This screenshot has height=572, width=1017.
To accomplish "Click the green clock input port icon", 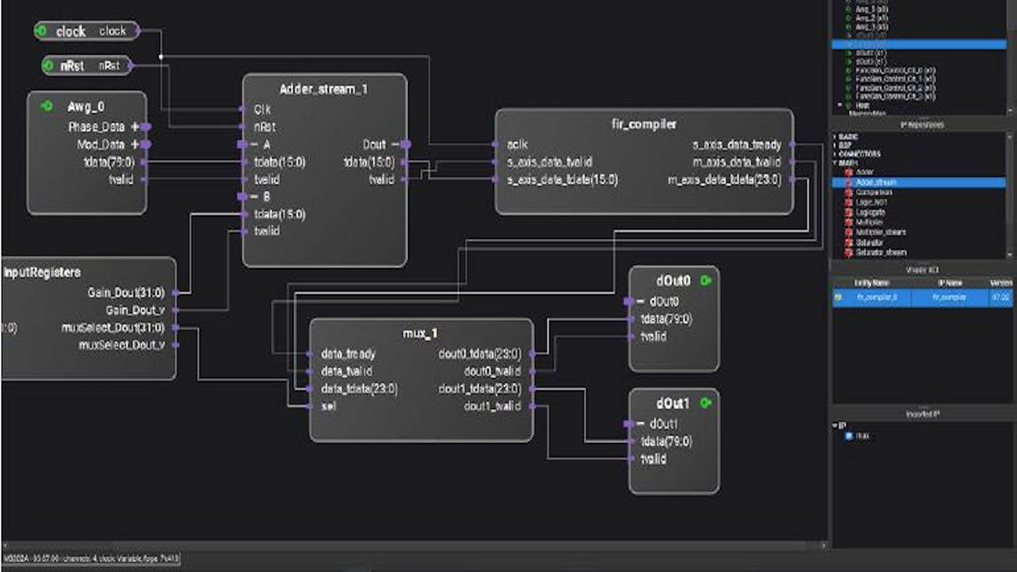I will pos(42,31).
